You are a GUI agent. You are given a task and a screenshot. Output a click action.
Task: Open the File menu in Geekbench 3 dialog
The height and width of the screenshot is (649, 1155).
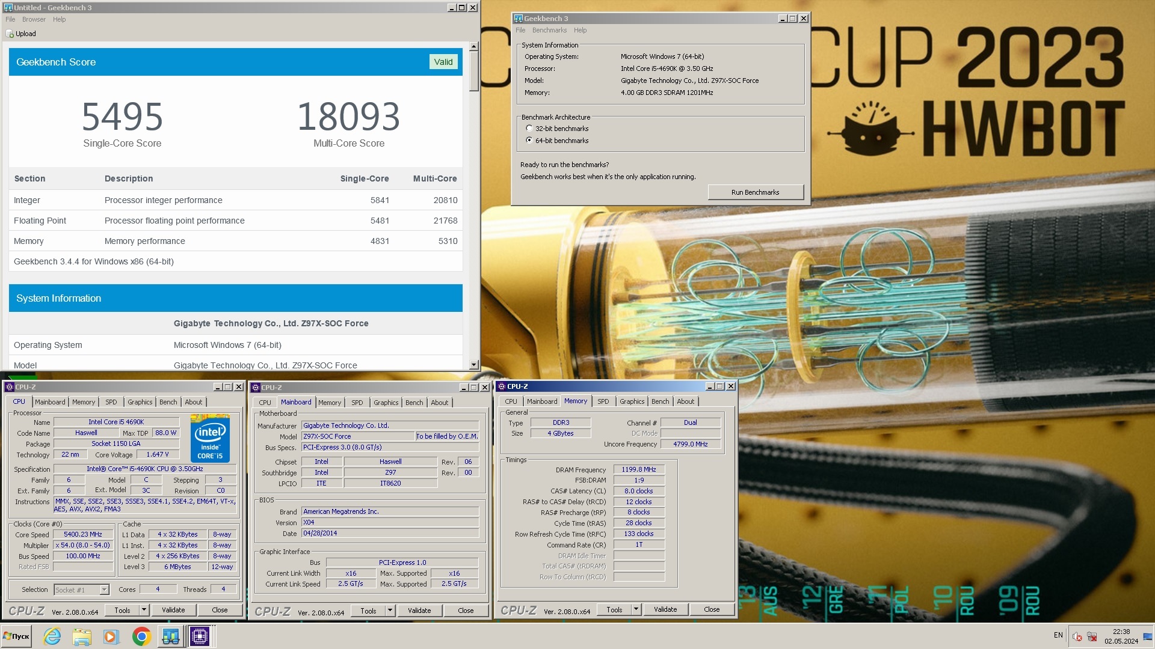(x=520, y=30)
